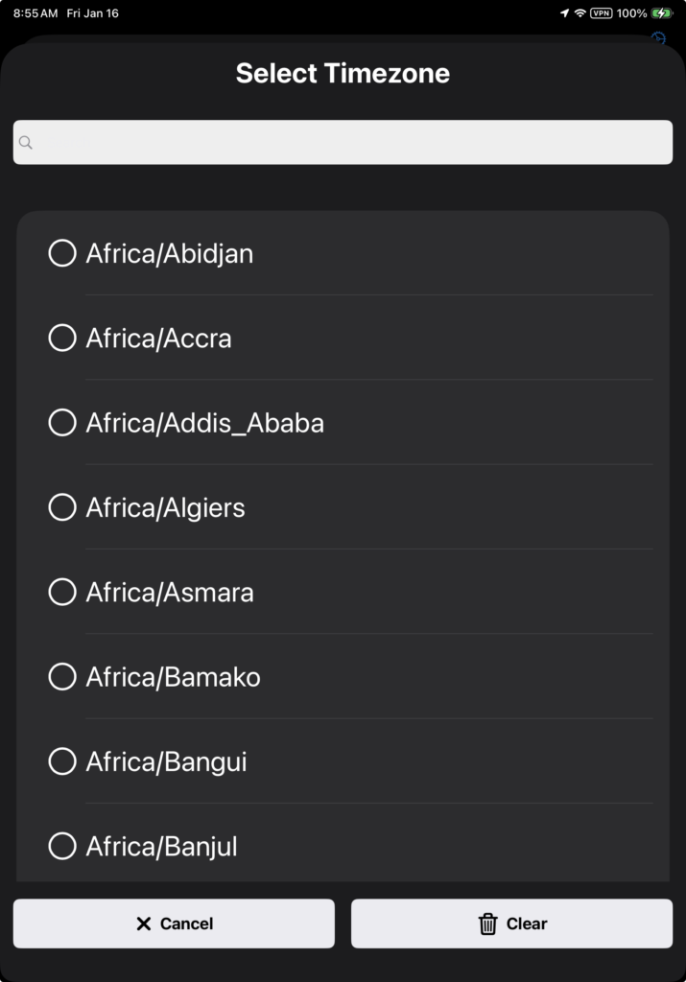The height and width of the screenshot is (982, 686).
Task: Pick the Africa/Bangui radio button
Action: coord(62,761)
